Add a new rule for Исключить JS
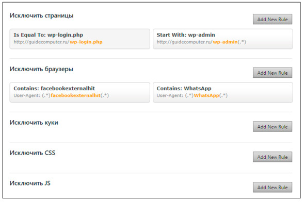Screen dimensions: 305x202 272,187
